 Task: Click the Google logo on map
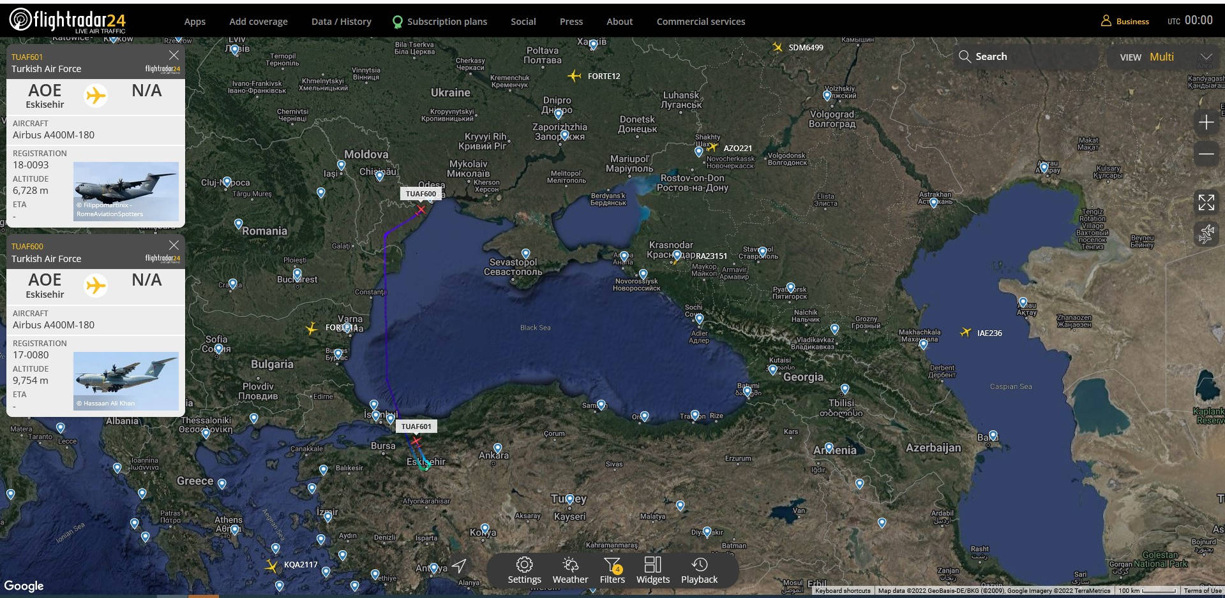[24, 585]
